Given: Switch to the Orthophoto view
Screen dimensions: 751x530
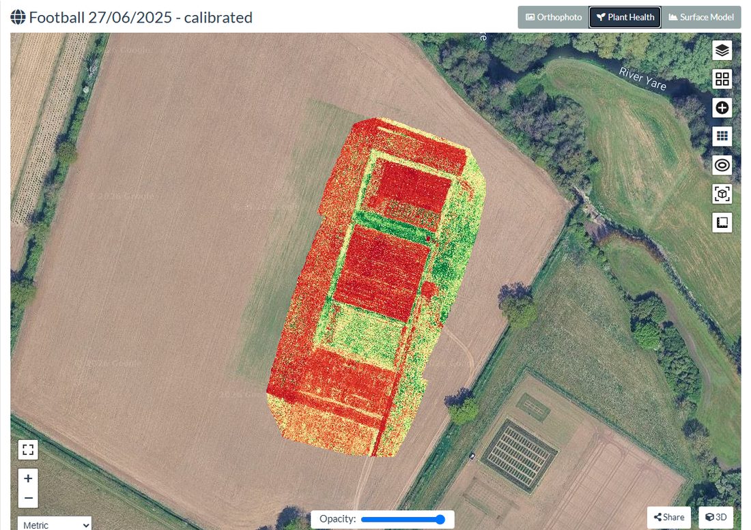Looking at the screenshot, I should tap(553, 17).
